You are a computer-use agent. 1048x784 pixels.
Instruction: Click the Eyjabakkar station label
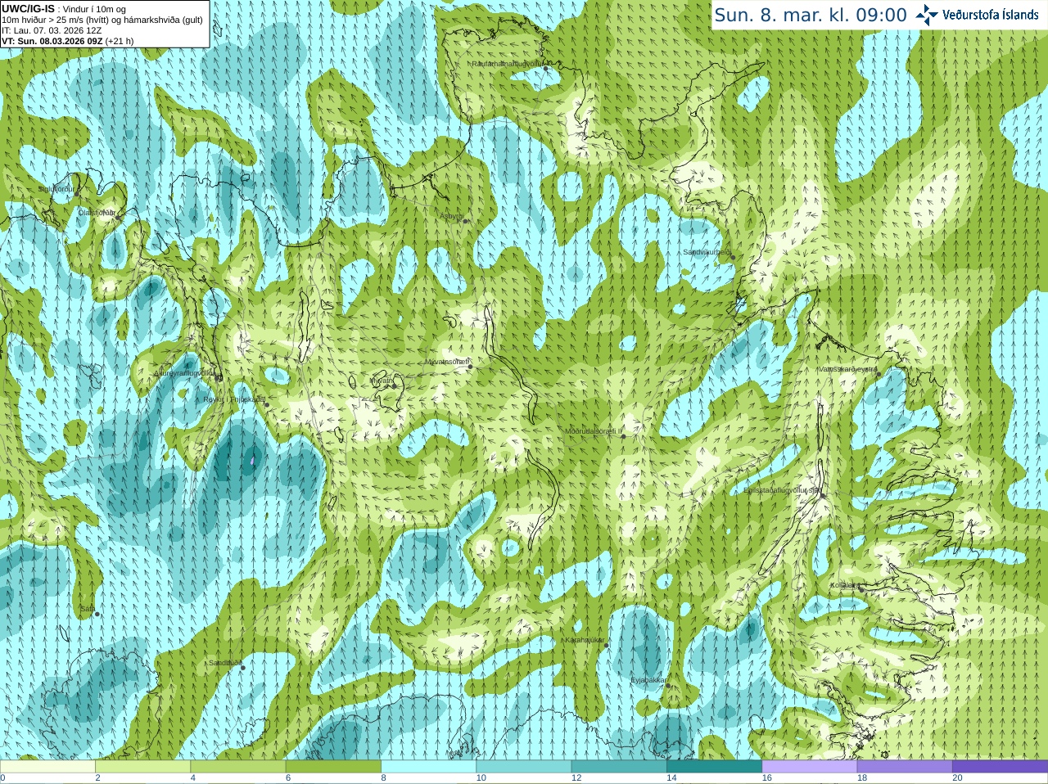649,680
